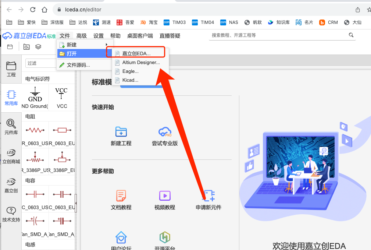Open the 直播答疑 menu
The height and width of the screenshot is (250, 371).
[170, 36]
